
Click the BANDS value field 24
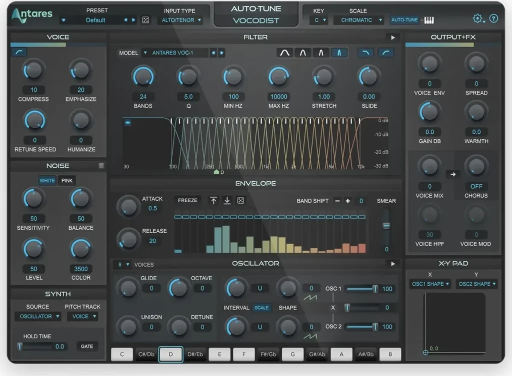pos(143,97)
